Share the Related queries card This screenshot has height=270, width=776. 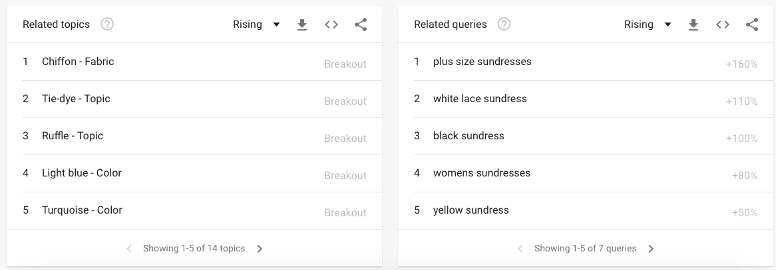click(x=752, y=25)
